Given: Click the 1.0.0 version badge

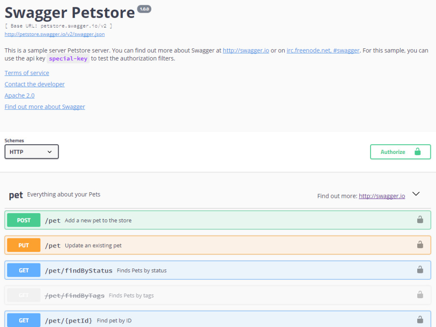Looking at the screenshot, I should [144, 9].
